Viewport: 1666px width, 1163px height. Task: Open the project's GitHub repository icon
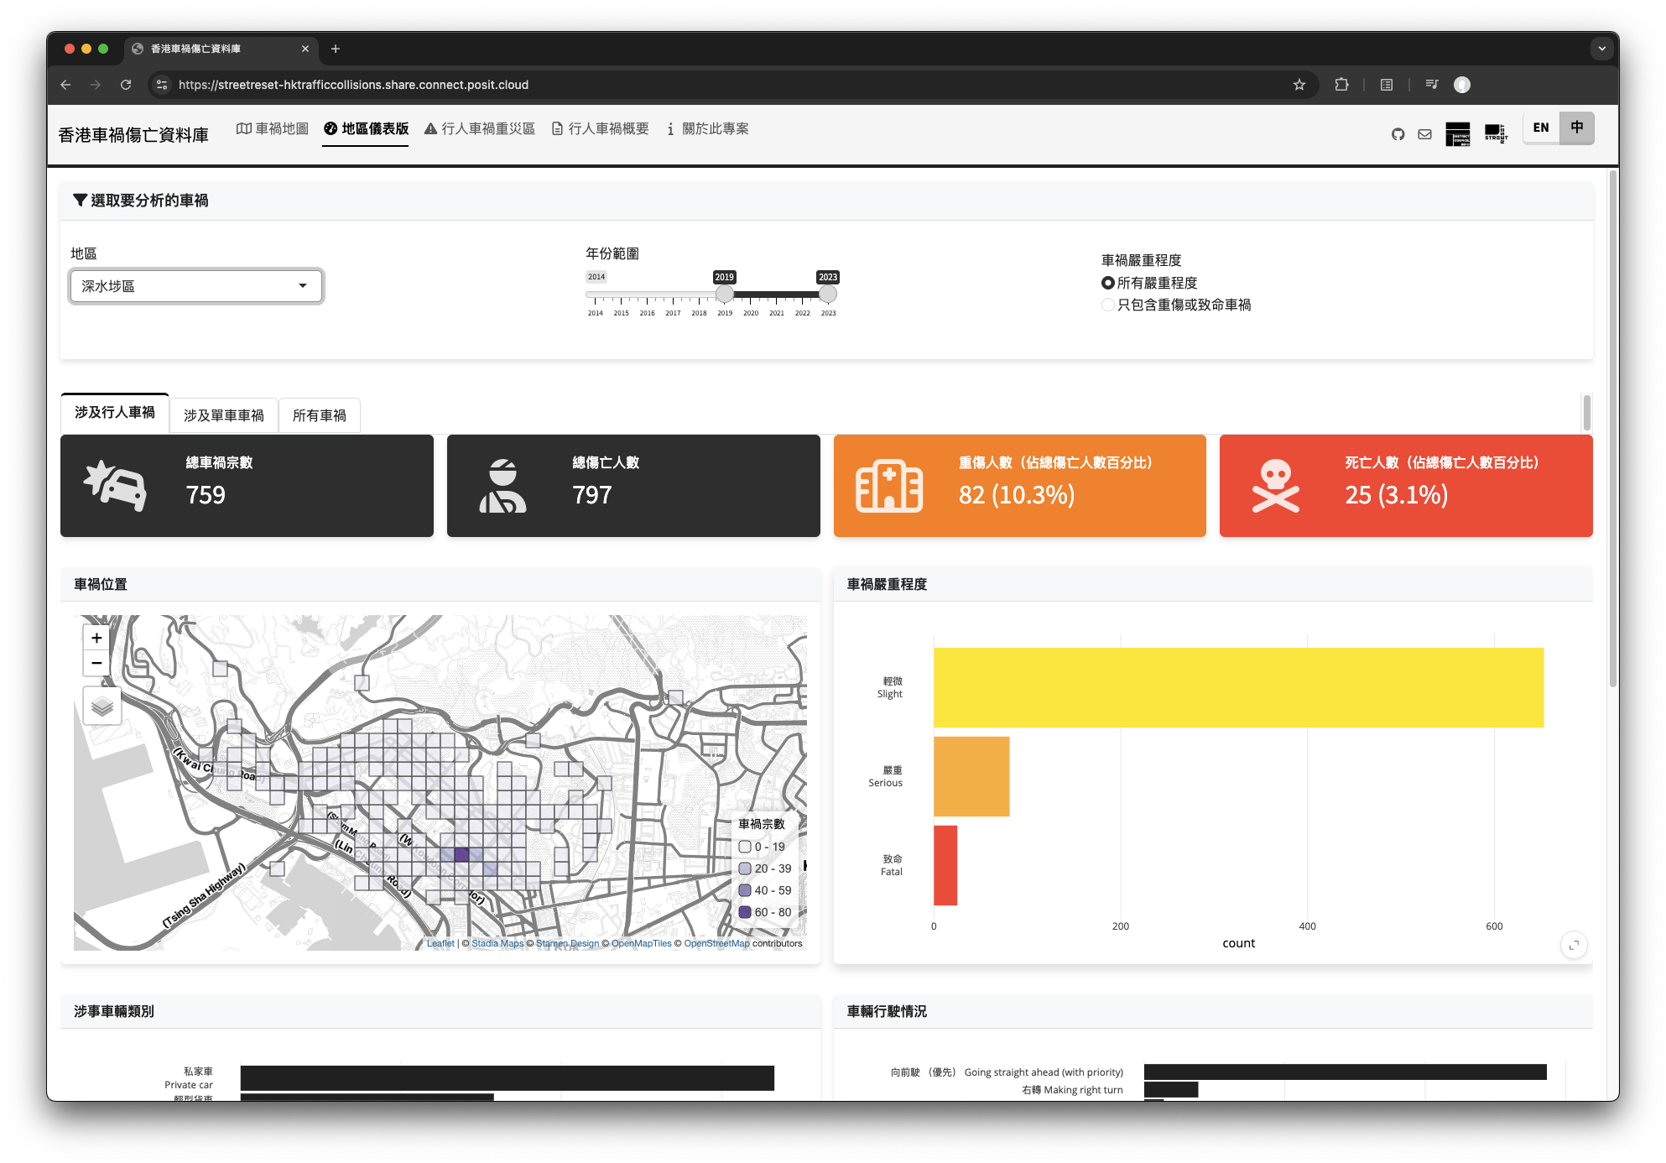point(1398,133)
